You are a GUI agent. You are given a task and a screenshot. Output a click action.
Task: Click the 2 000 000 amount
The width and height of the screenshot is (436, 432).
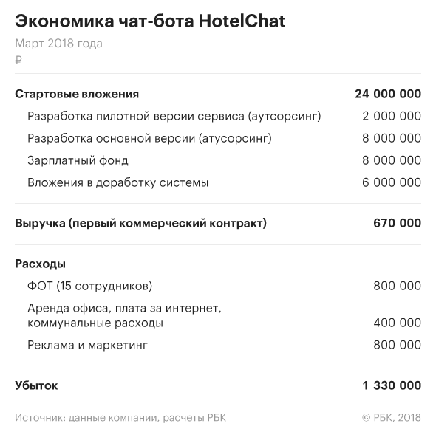click(392, 116)
